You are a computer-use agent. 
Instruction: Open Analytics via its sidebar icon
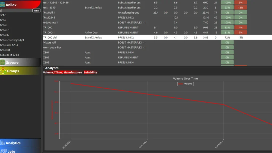(3, 143)
